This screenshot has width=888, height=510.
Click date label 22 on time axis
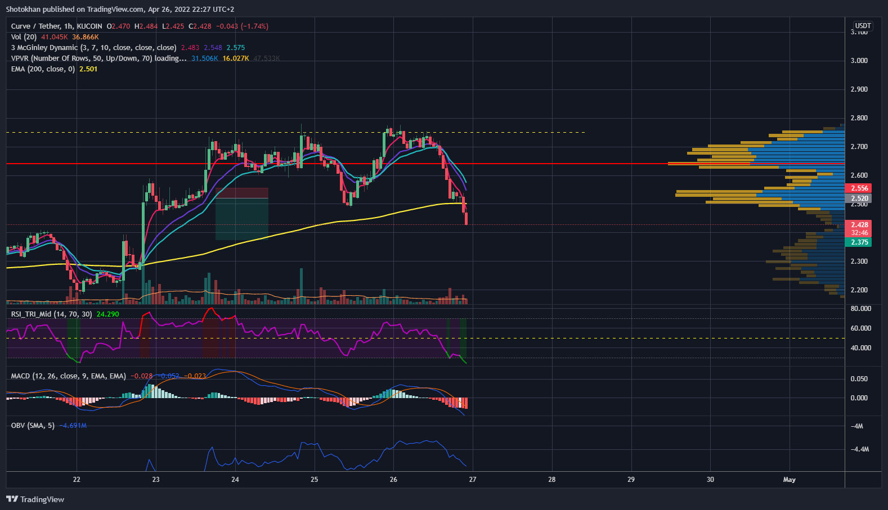77,480
